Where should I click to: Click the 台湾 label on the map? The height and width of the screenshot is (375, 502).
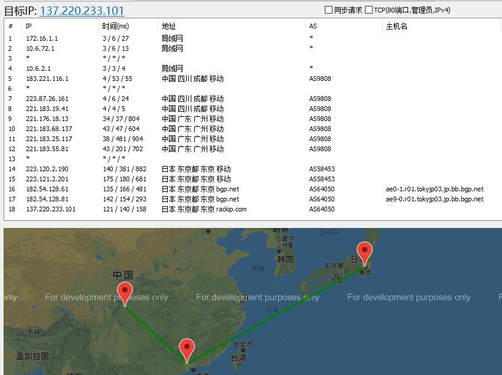coord(239,358)
